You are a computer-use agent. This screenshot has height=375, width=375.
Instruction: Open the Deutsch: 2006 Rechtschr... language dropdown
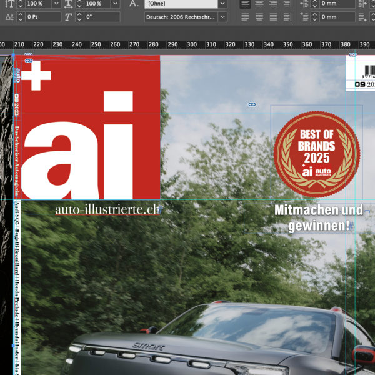coord(222,17)
